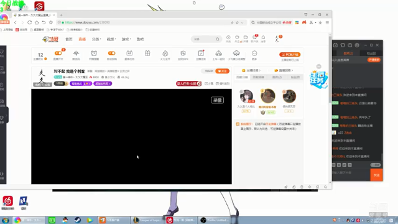The height and width of the screenshot is (224, 398).
Task: Open the shield PK icon in streamer toolbar
Action: (x=183, y=53)
